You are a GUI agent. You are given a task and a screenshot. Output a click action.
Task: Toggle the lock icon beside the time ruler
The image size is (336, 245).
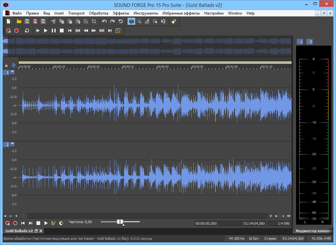[6, 65]
